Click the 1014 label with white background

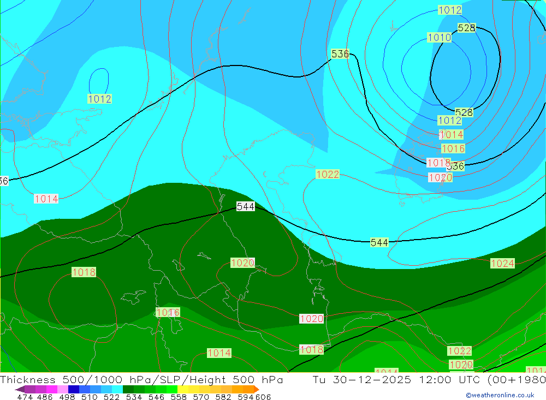46,199
